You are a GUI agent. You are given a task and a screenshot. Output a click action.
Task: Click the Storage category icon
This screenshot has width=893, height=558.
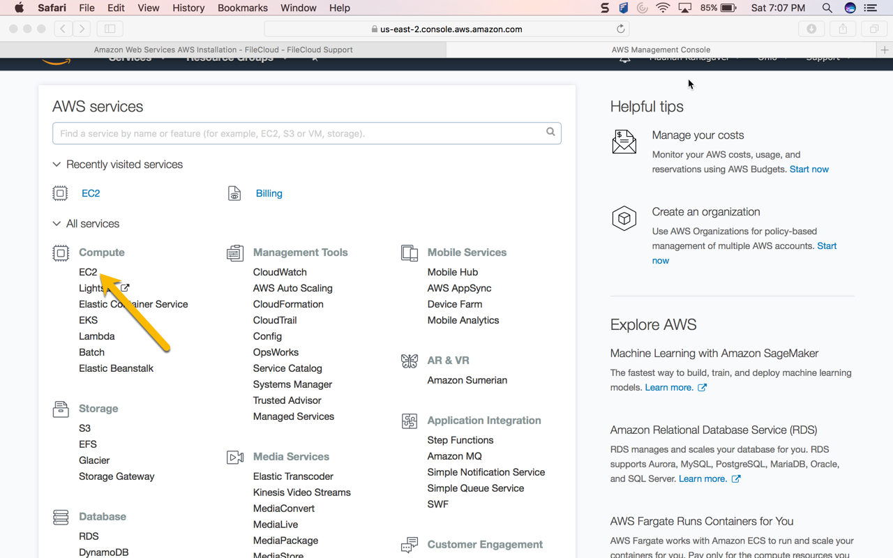coord(60,409)
